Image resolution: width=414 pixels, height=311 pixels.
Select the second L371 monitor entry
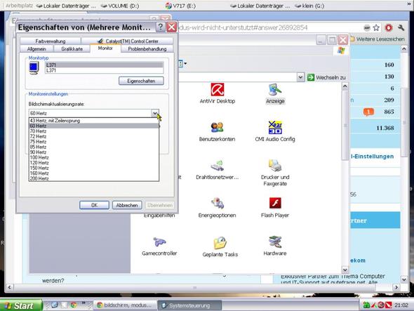click(105, 70)
